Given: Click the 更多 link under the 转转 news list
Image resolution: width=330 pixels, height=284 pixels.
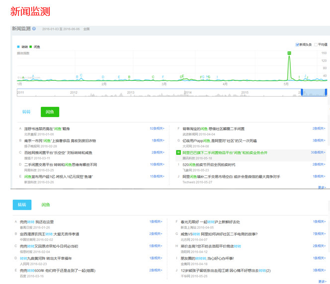Looking at the screenshot, I should pyautogui.click(x=322, y=281).
